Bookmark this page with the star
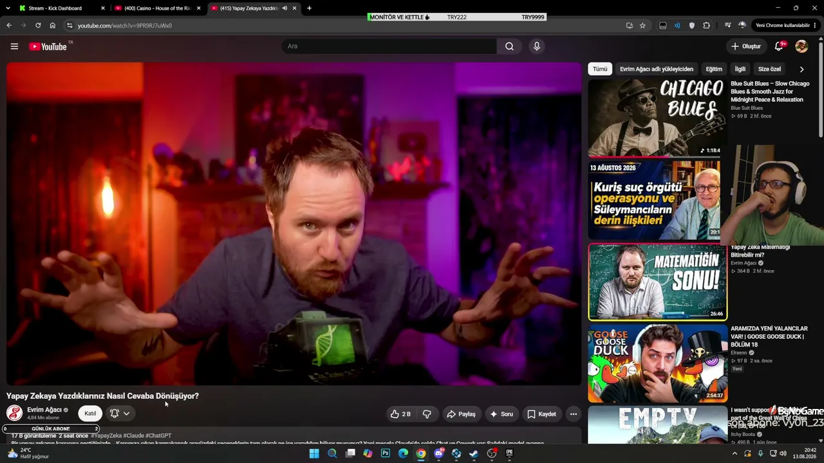The height and width of the screenshot is (463, 824). click(642, 26)
